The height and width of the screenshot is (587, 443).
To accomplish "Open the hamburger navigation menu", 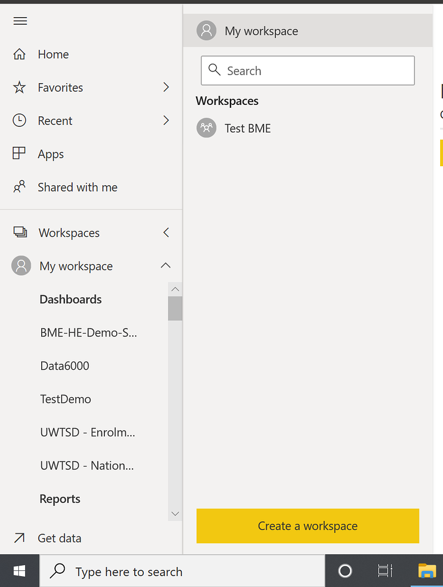I will click(x=20, y=21).
